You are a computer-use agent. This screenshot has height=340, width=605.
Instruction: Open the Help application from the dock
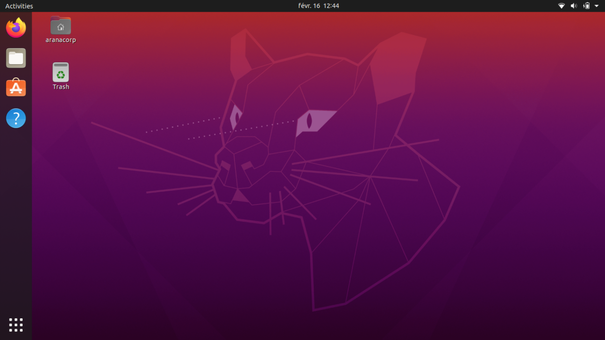(x=16, y=118)
